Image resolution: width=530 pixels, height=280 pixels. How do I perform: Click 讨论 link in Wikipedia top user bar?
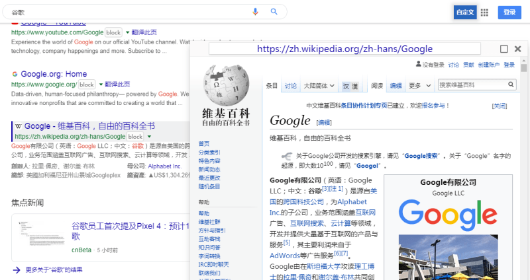454,65
